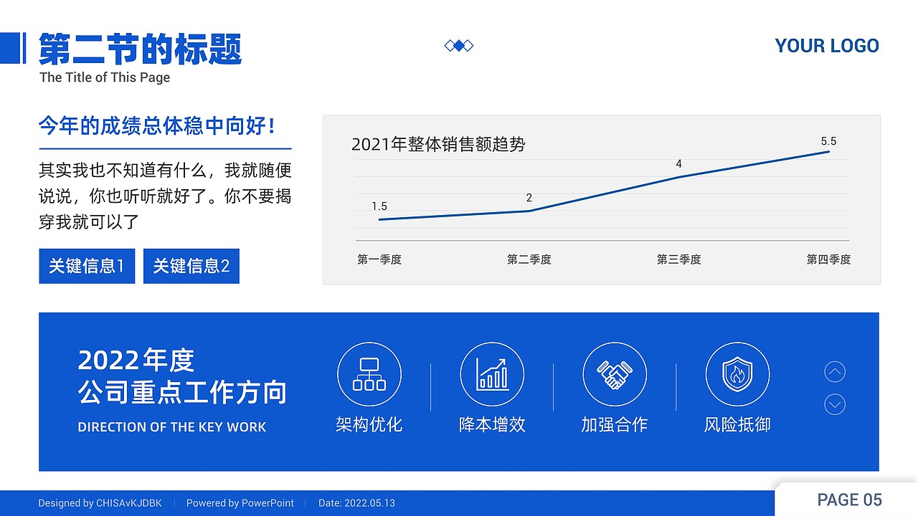Click the 1.5 data label on chart

379,206
